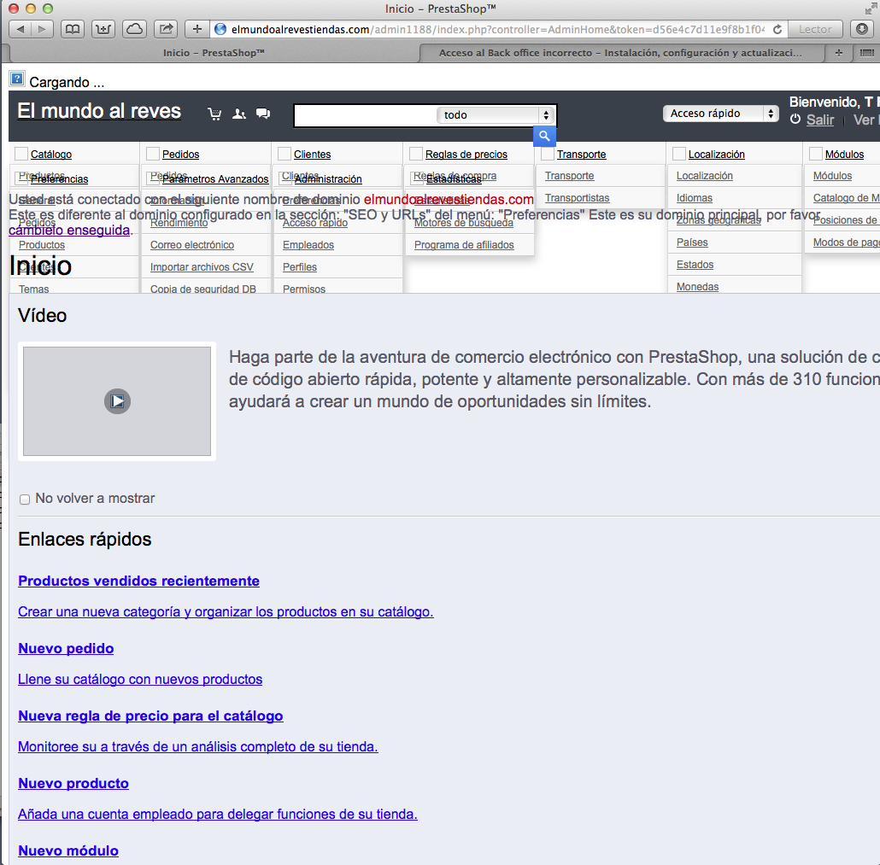The image size is (880, 865).
Task: Click the globe site icon in address bar
Action: (220, 29)
